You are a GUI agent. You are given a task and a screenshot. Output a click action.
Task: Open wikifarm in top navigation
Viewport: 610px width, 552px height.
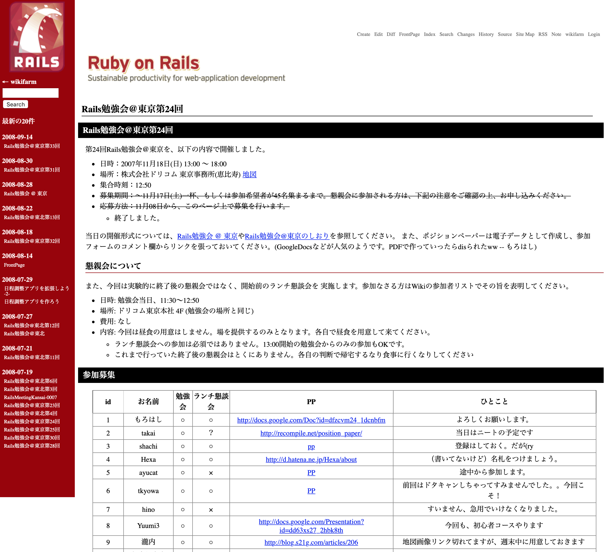pyautogui.click(x=574, y=34)
